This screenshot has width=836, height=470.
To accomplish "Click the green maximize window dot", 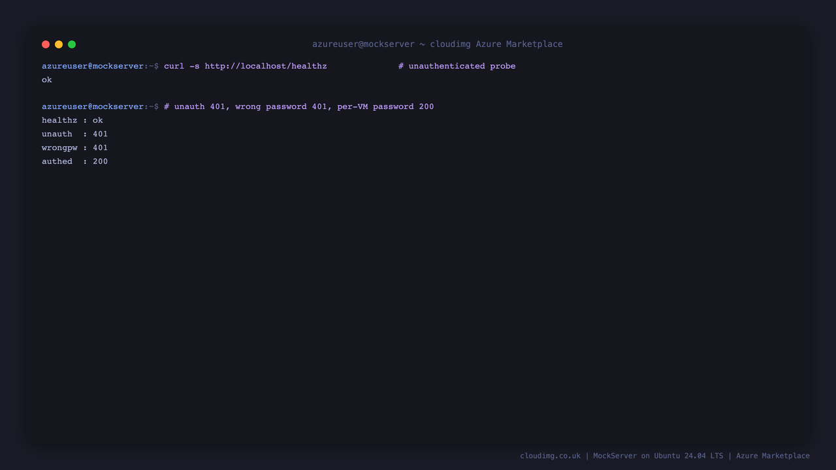I will tap(72, 44).
